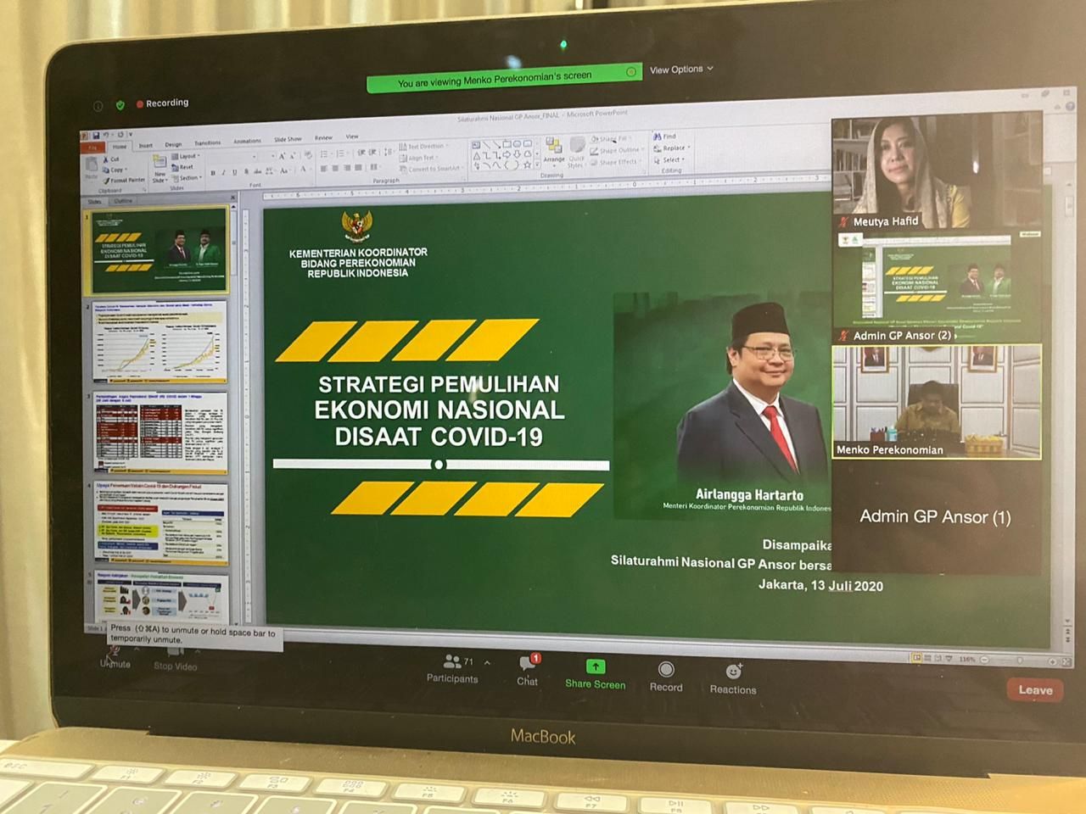Click the Copy command
1086x814 pixels.
(x=115, y=170)
